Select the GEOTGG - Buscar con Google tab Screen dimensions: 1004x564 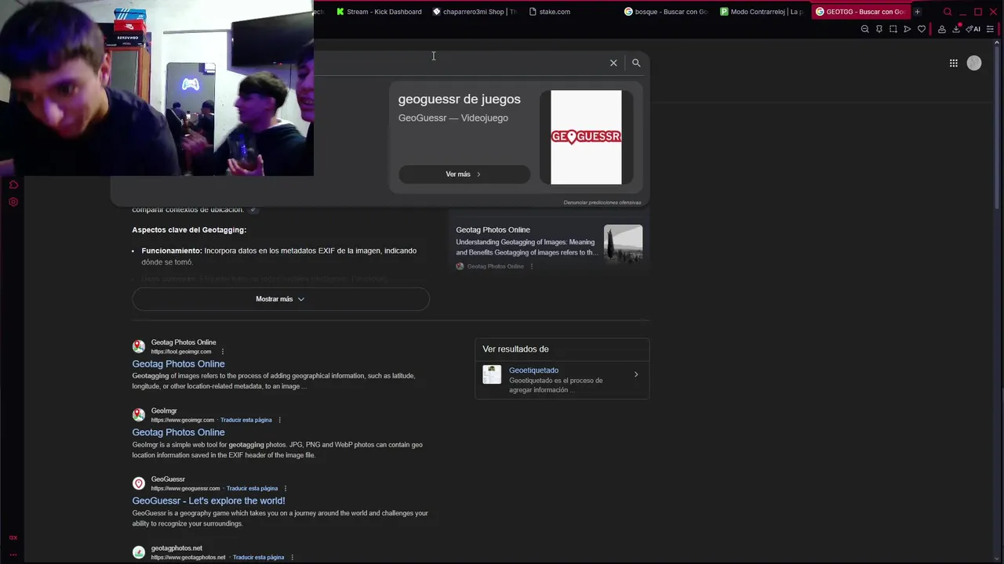coord(860,12)
